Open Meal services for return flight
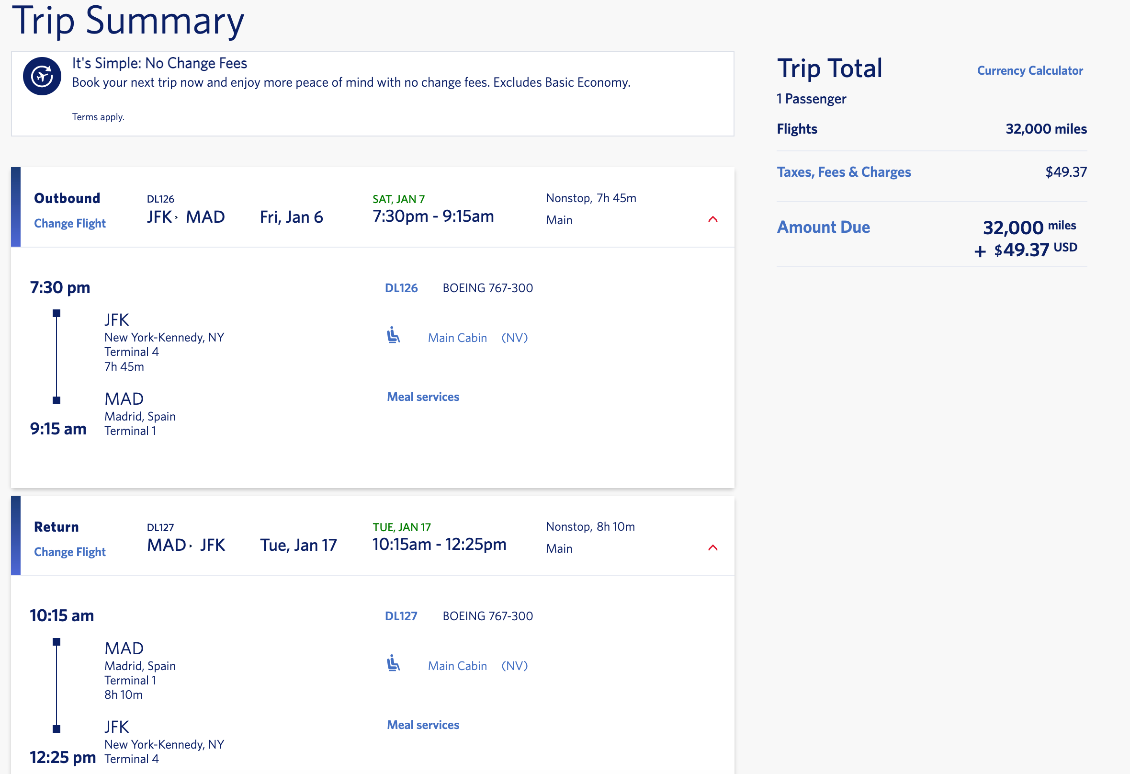 422,725
